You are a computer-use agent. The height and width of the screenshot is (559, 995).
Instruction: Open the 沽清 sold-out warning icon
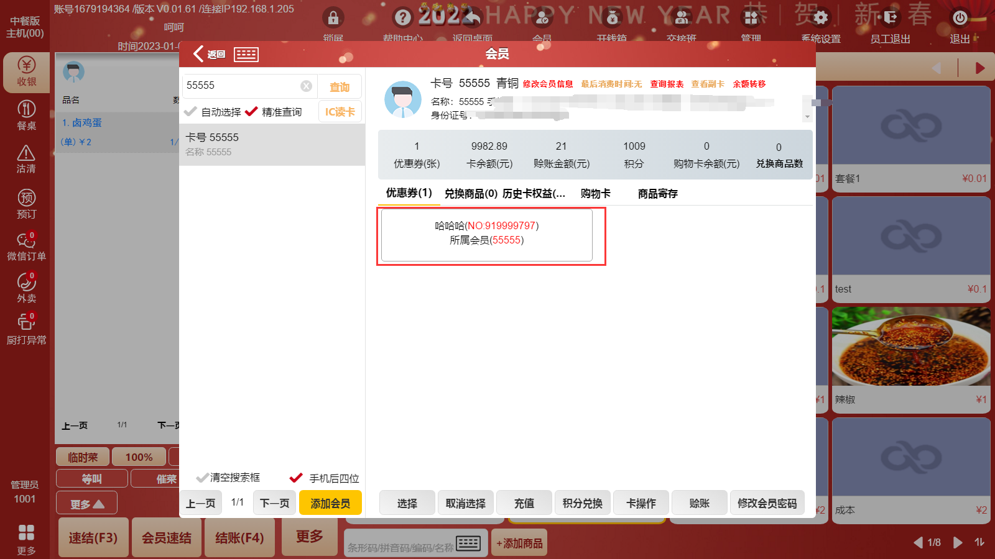coord(26,160)
